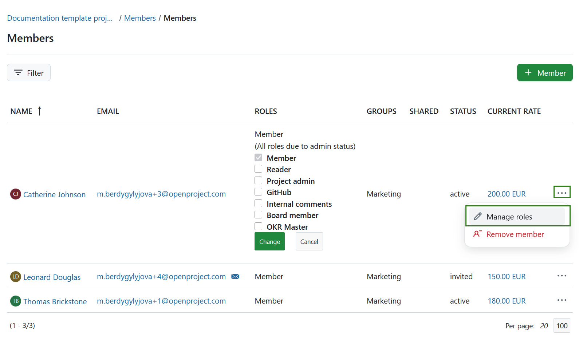
Task: Choose Remove member in context menu
Action: 515,234
